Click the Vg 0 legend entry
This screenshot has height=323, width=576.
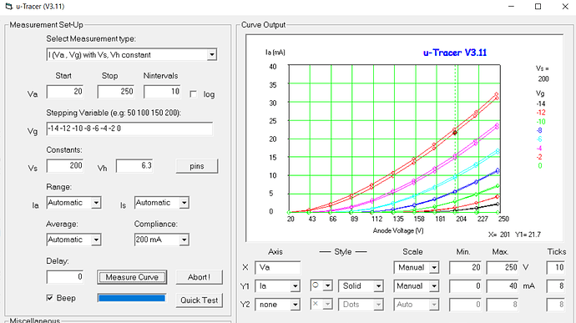point(540,166)
